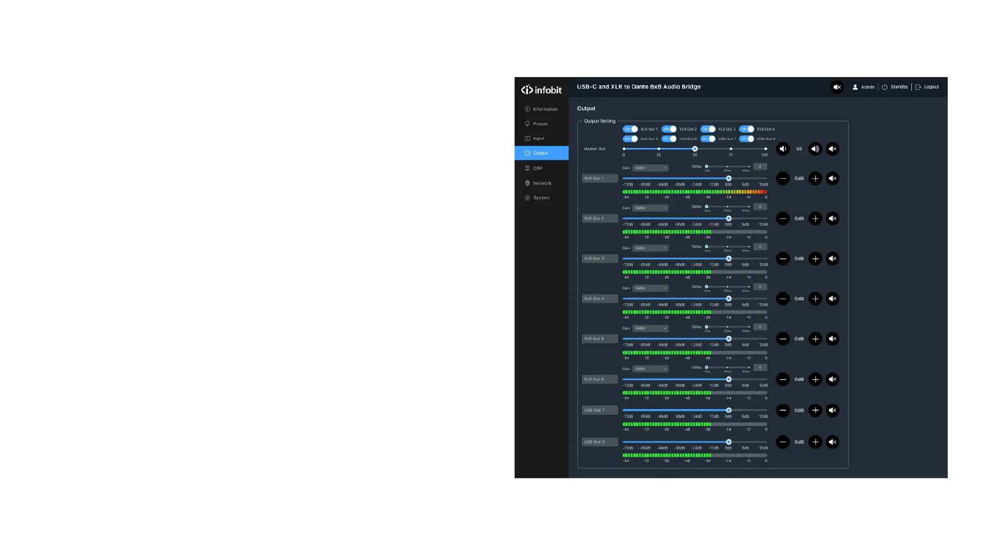Viewport: 988px width, 555px height.
Task: Click the XLR Out 1 level slider handle
Action: pyautogui.click(x=729, y=178)
